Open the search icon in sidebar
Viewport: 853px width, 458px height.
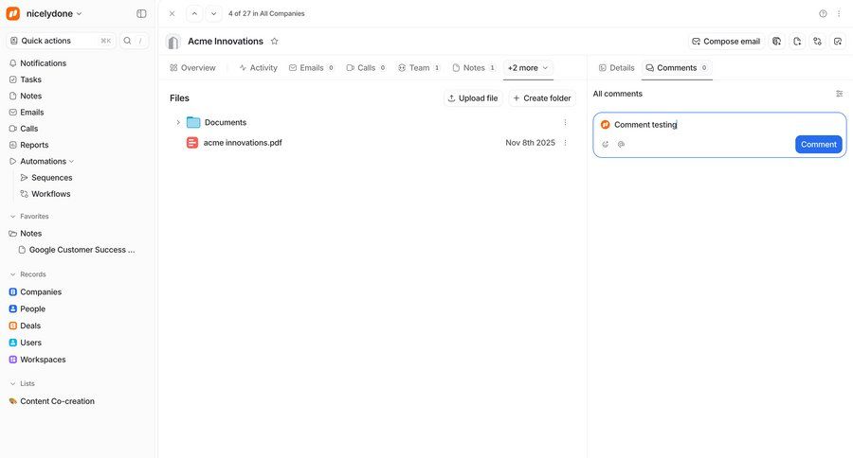(128, 41)
